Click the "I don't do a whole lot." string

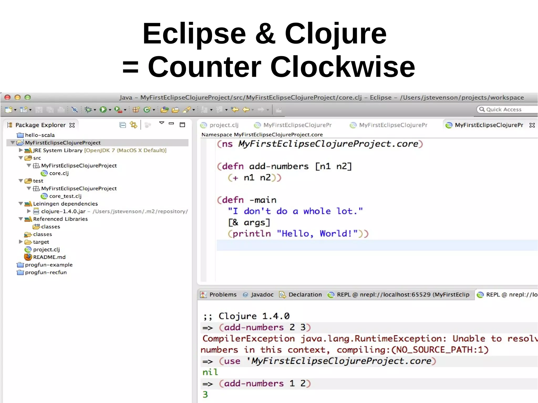pos(295,211)
